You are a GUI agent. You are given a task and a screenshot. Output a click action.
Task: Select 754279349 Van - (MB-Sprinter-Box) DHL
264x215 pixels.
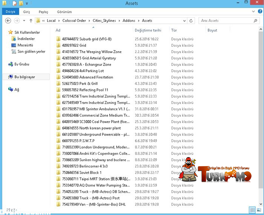point(94,204)
